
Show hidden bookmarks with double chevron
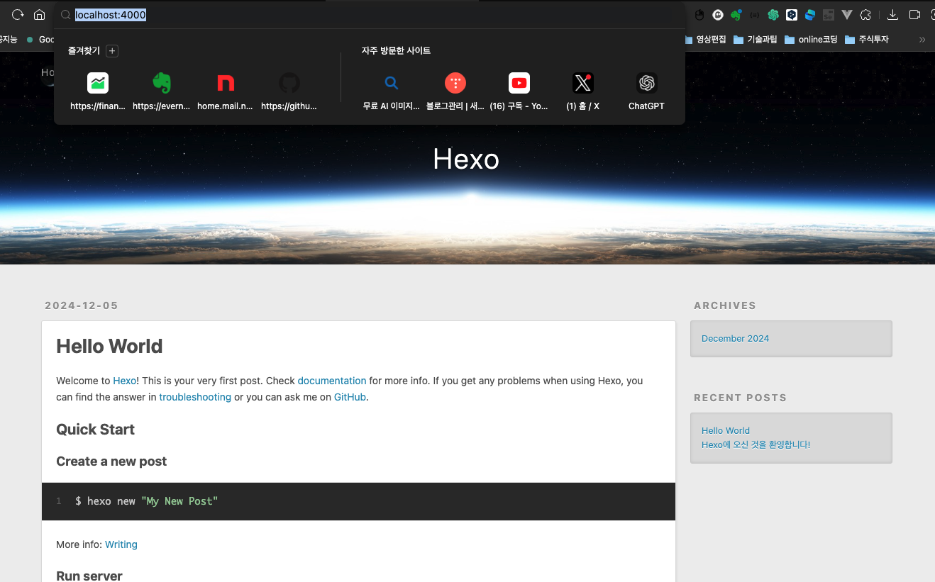pos(922,40)
